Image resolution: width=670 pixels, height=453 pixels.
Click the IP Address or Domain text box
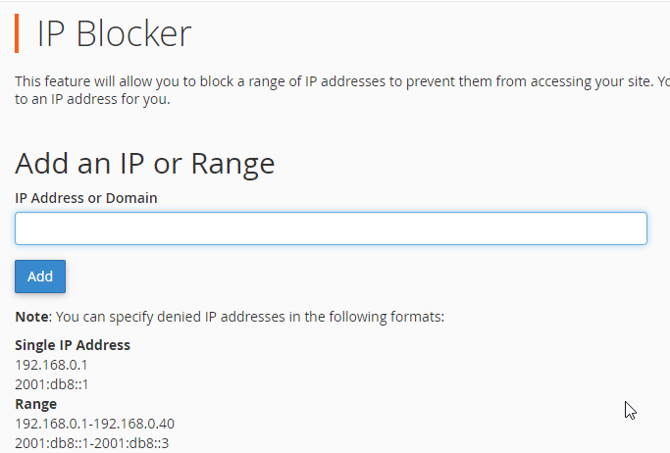(331, 228)
